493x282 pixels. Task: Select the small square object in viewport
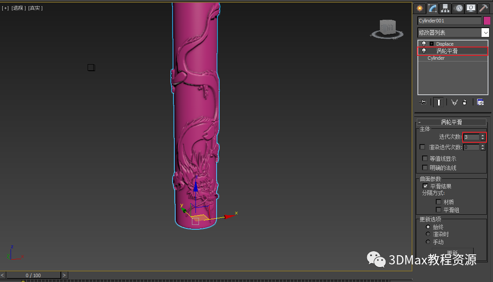point(91,68)
